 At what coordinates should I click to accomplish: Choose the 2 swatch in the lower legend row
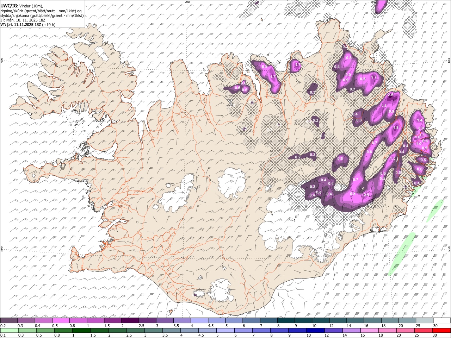click(117, 330)
